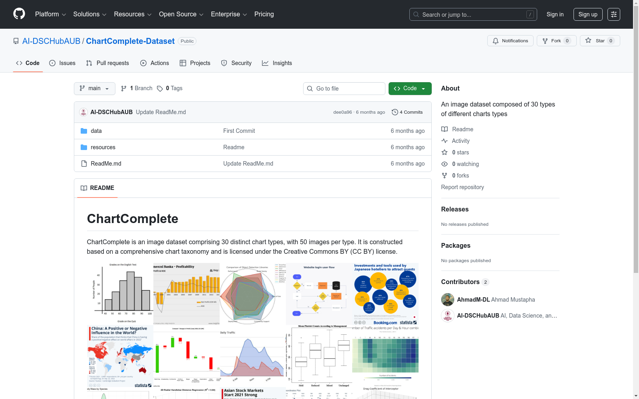Expand the Solutions menu
The height and width of the screenshot is (399, 639).
(x=90, y=14)
